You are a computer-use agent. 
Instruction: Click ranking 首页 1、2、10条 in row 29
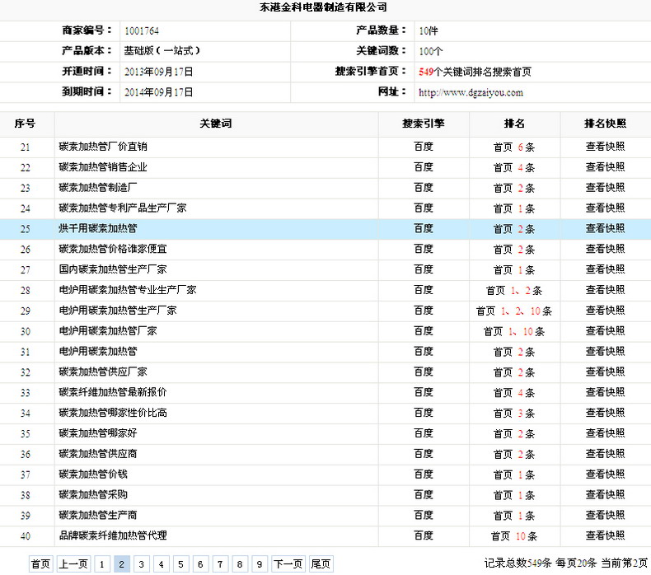pos(514,311)
